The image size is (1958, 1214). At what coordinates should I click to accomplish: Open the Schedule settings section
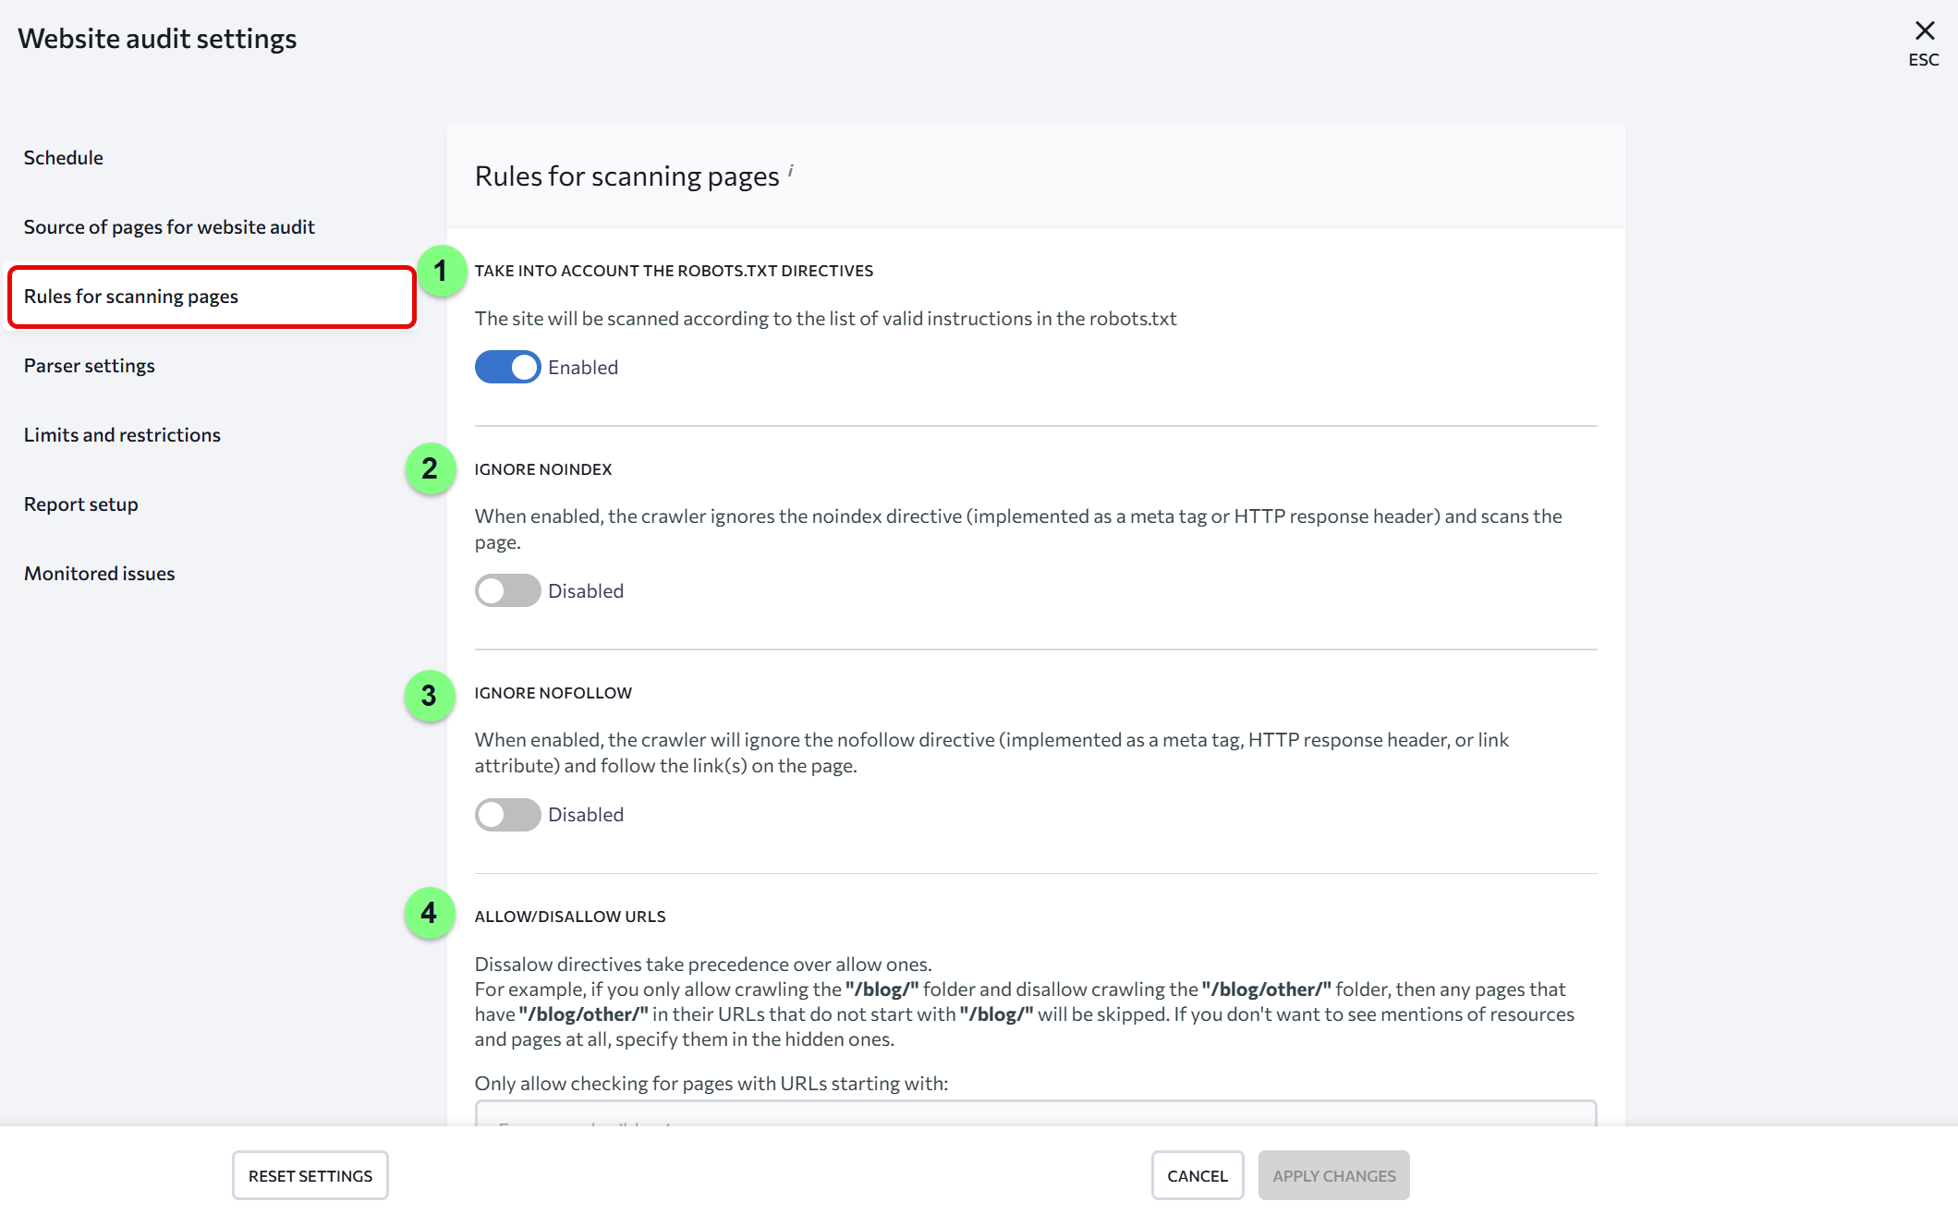click(x=63, y=158)
